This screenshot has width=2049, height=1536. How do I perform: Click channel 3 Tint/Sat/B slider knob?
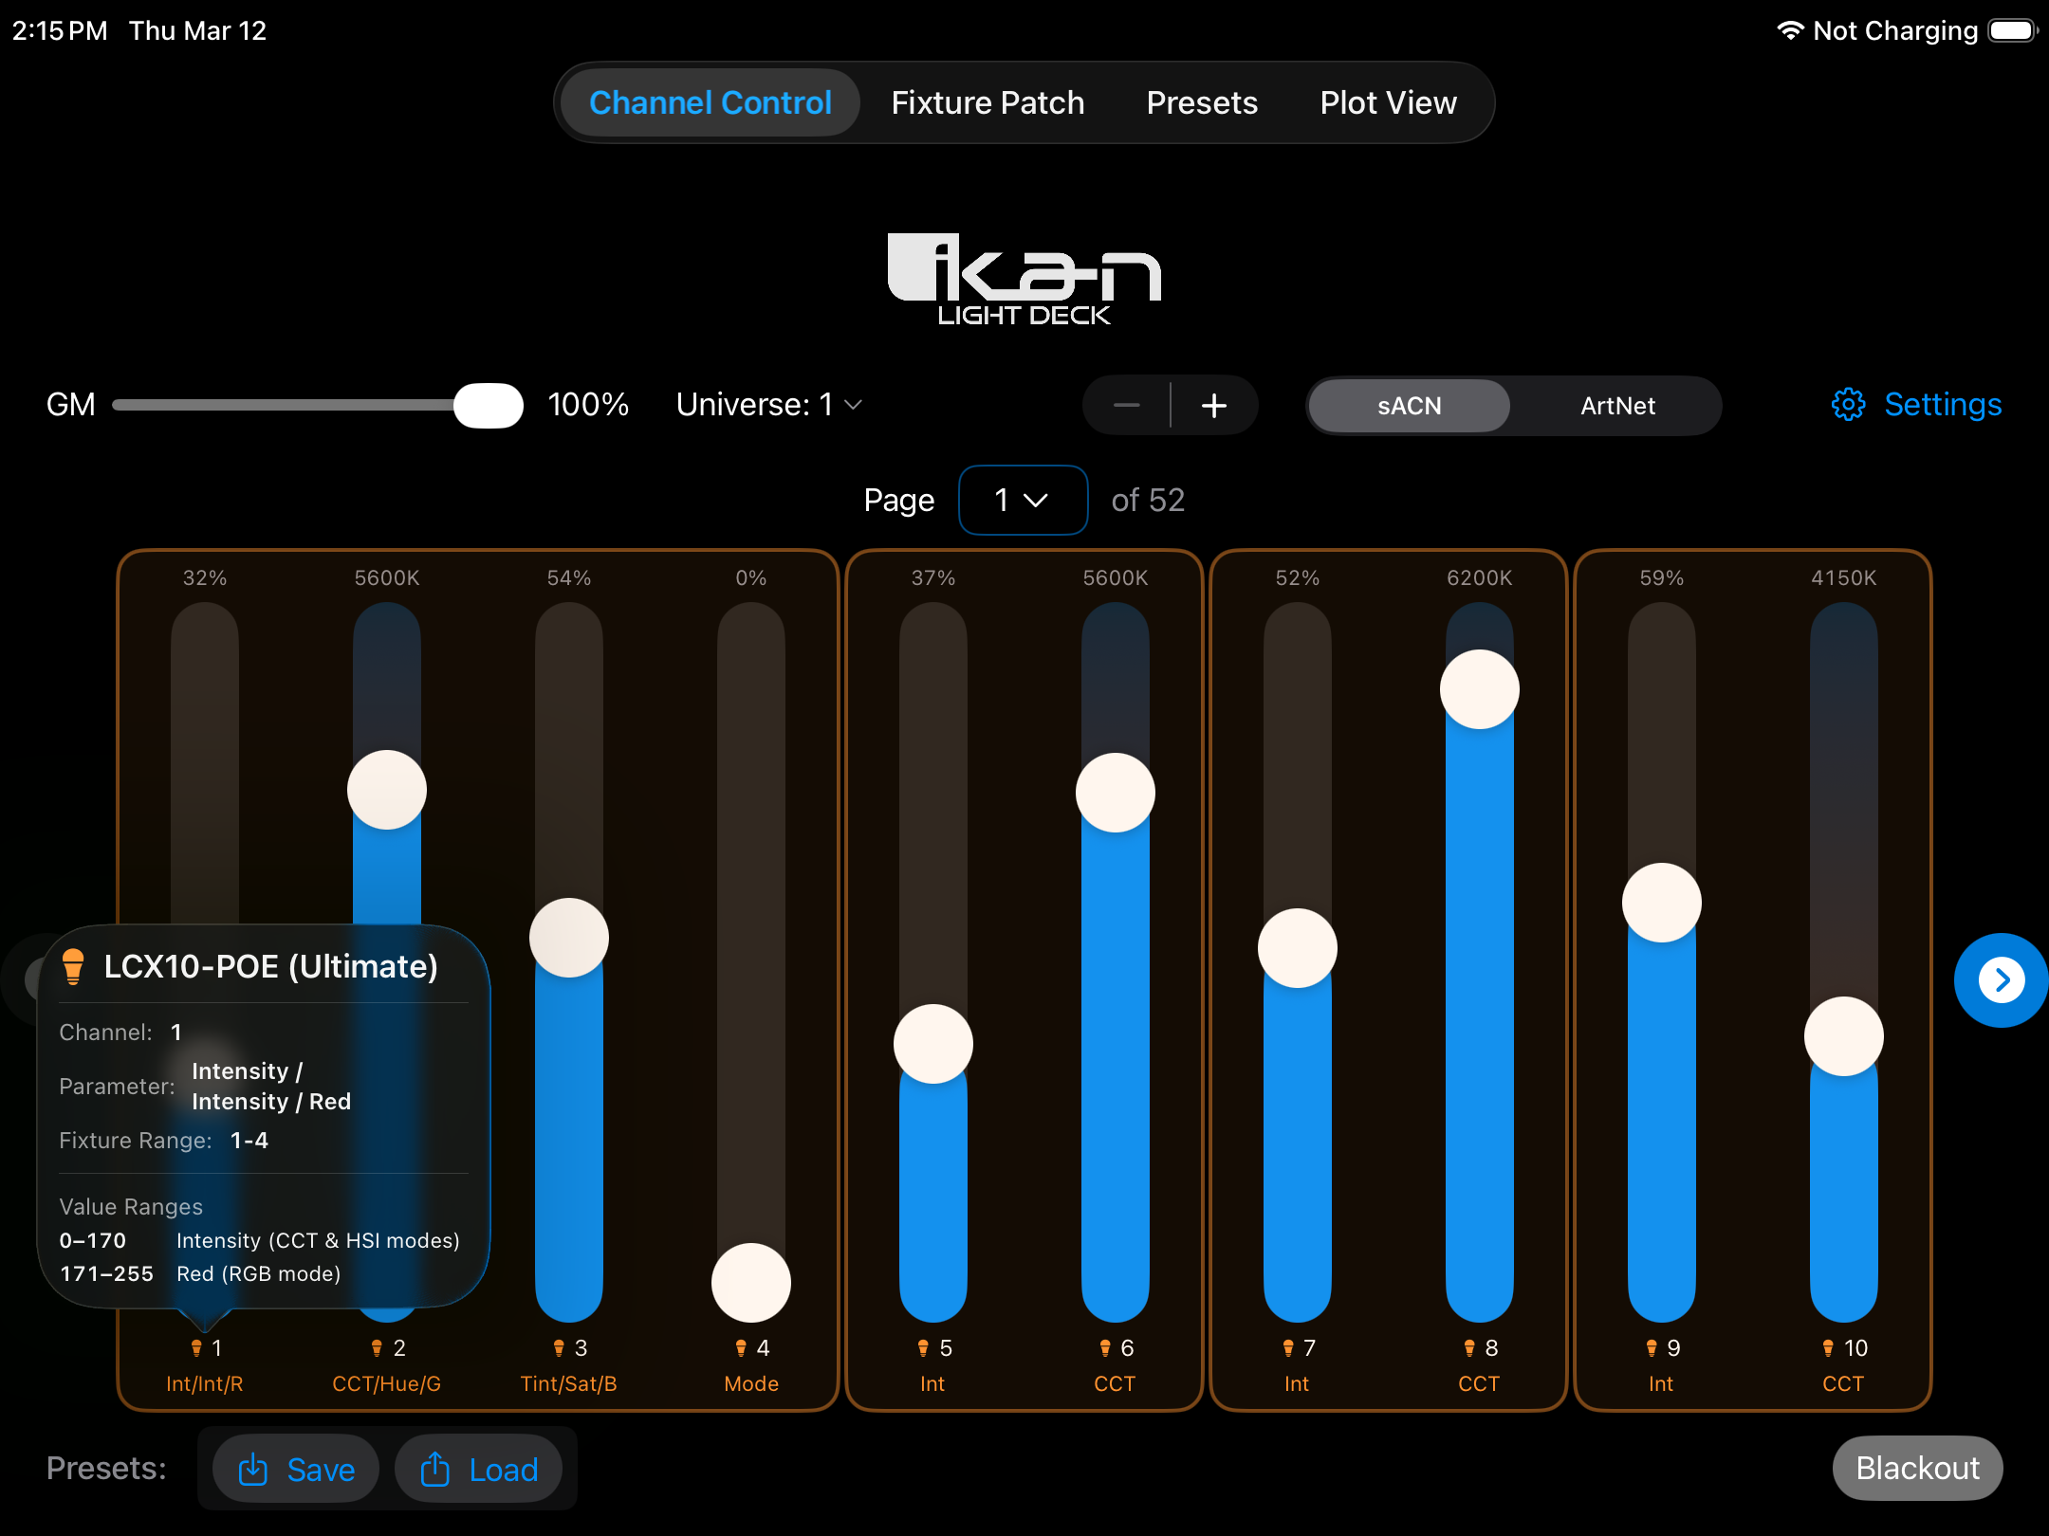(x=569, y=938)
